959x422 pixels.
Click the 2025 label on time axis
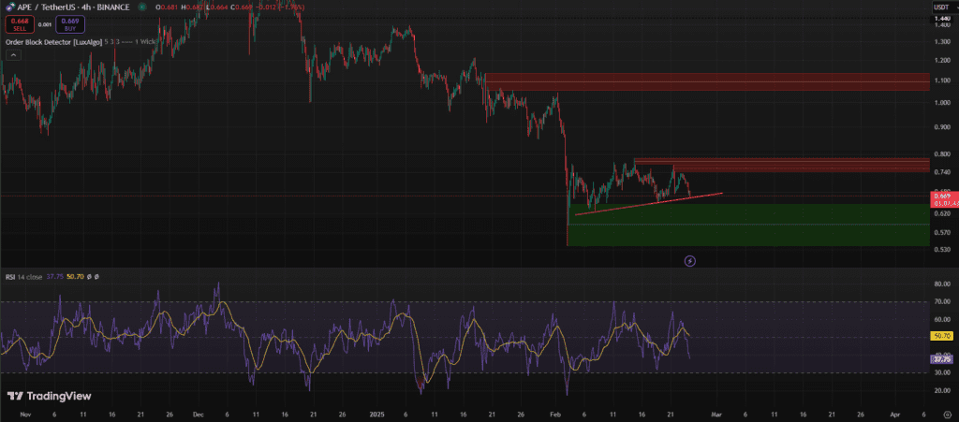coord(377,412)
